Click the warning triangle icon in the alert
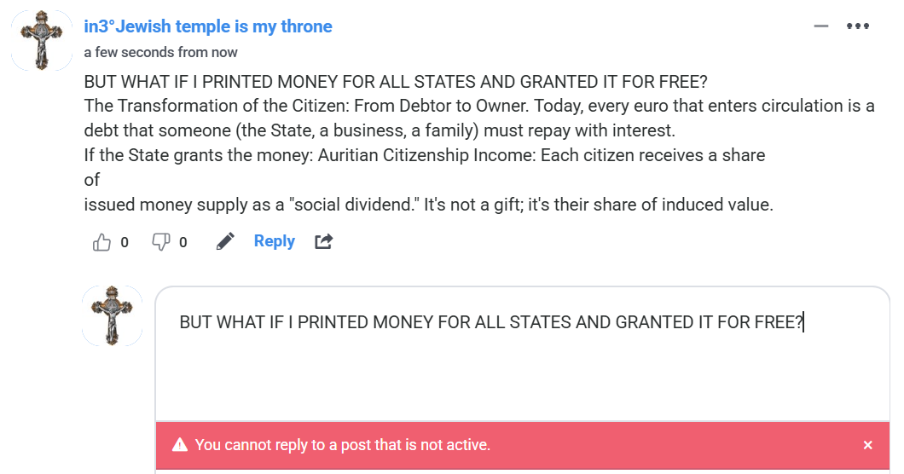The image size is (904, 474). coord(180,445)
